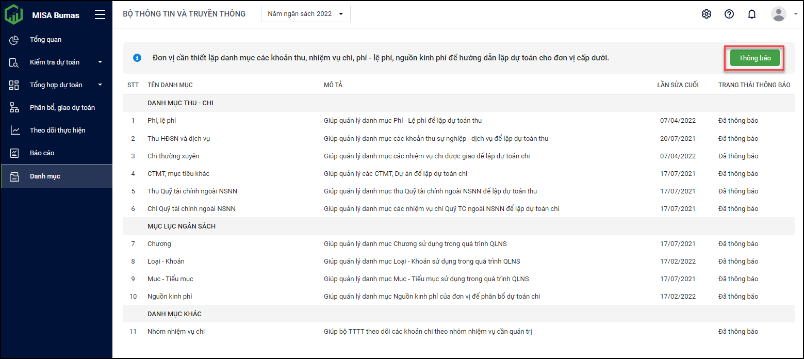804x359 pixels.
Task: Click the Theo dõi thực hiện chart icon
Action: point(14,130)
